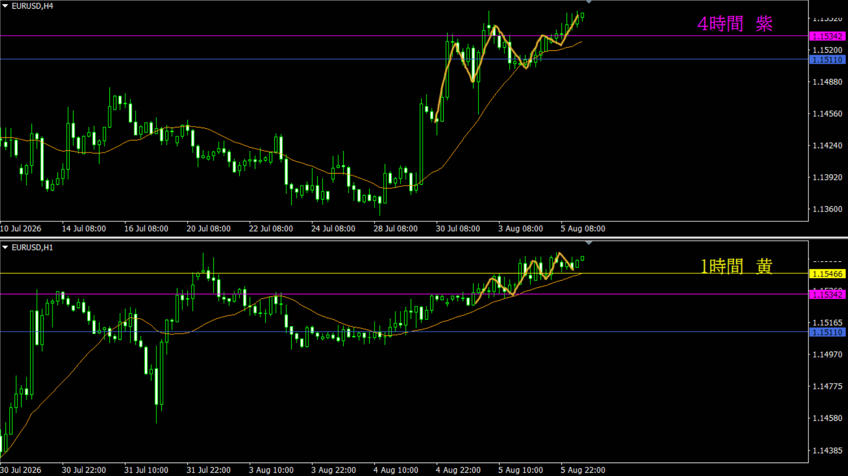Click the "5 Aug 22:00" time axis label
The image size is (848, 476).
583,470
